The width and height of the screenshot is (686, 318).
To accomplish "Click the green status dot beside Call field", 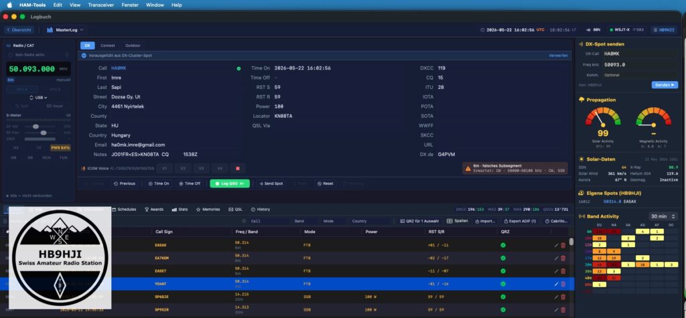I will tap(238, 69).
